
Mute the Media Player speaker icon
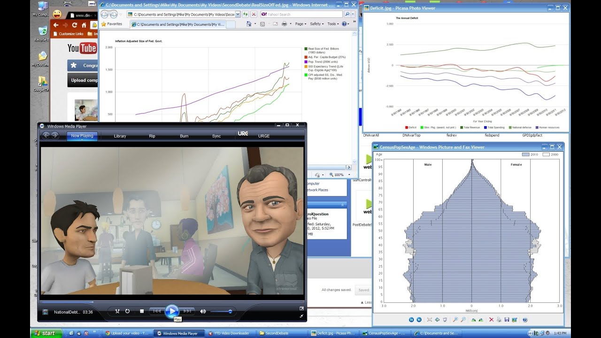coord(203,311)
